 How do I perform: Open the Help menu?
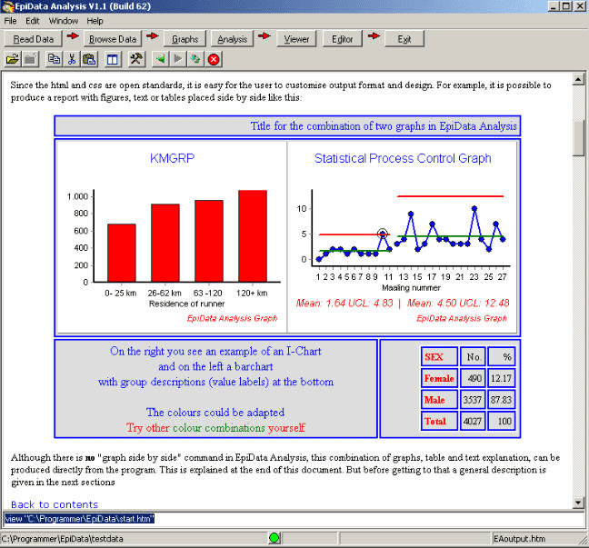(x=95, y=21)
